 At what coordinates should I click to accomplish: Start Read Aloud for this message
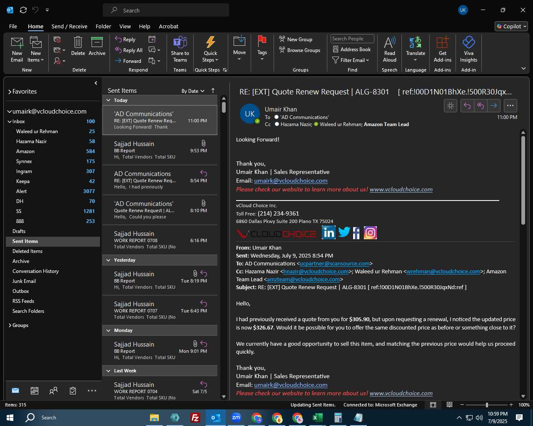390,50
